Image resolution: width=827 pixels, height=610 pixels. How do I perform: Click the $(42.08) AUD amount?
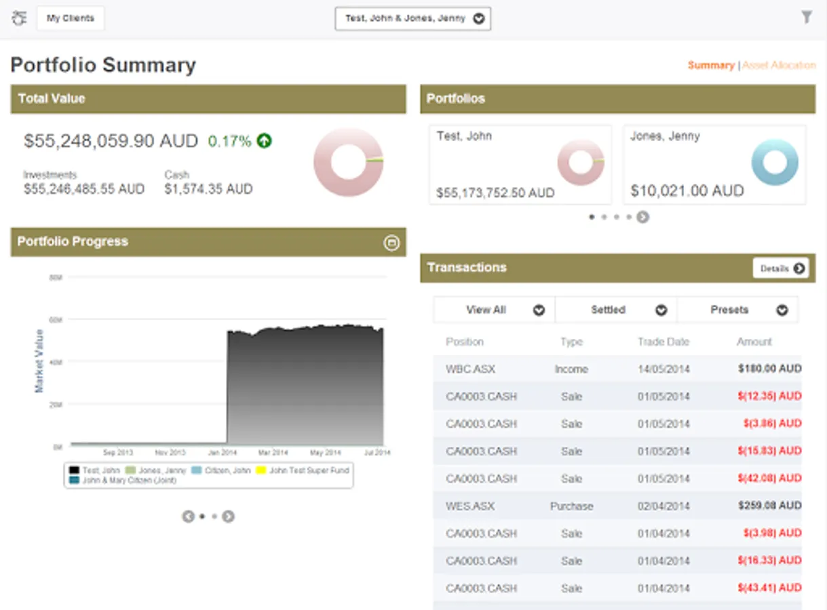coord(769,479)
